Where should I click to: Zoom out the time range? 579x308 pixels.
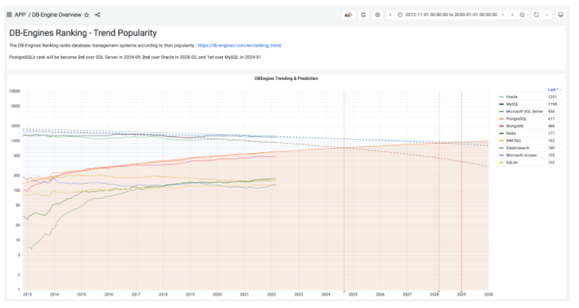coord(523,14)
